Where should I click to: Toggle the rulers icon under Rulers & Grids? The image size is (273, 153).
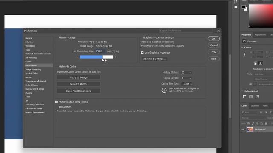244,96
